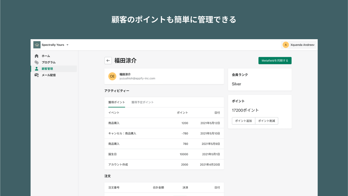Click the 2021年5月1日 date cell
The image size is (348, 196).
tap(211, 154)
